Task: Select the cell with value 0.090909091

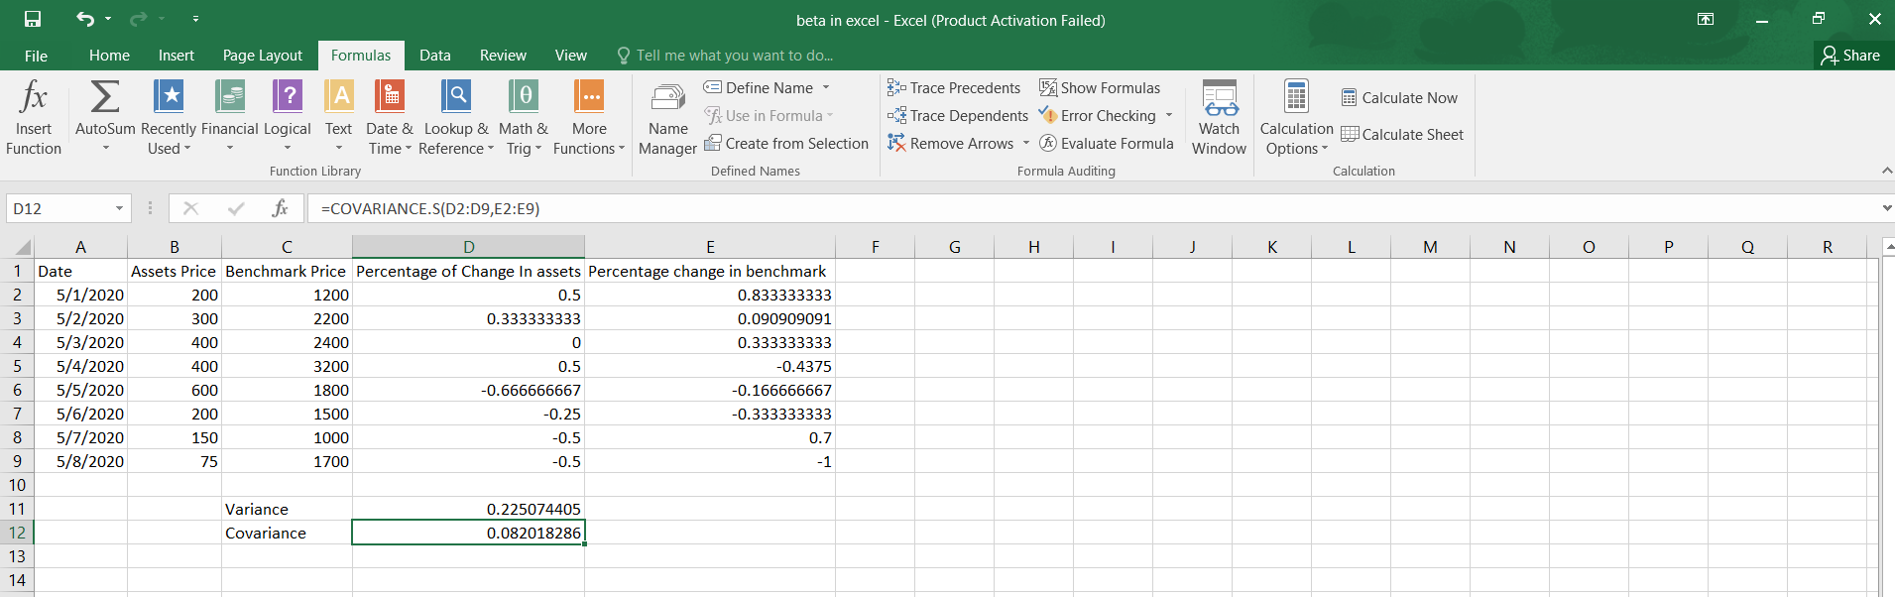Action: (x=710, y=318)
